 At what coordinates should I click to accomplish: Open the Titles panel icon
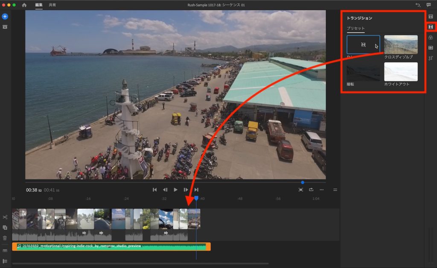click(431, 17)
